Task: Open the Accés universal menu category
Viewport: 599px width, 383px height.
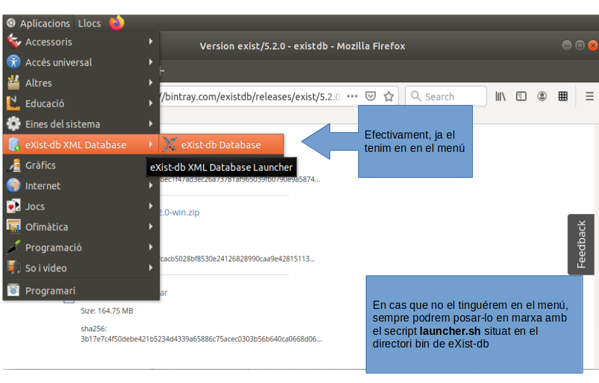Action: pyautogui.click(x=81, y=62)
